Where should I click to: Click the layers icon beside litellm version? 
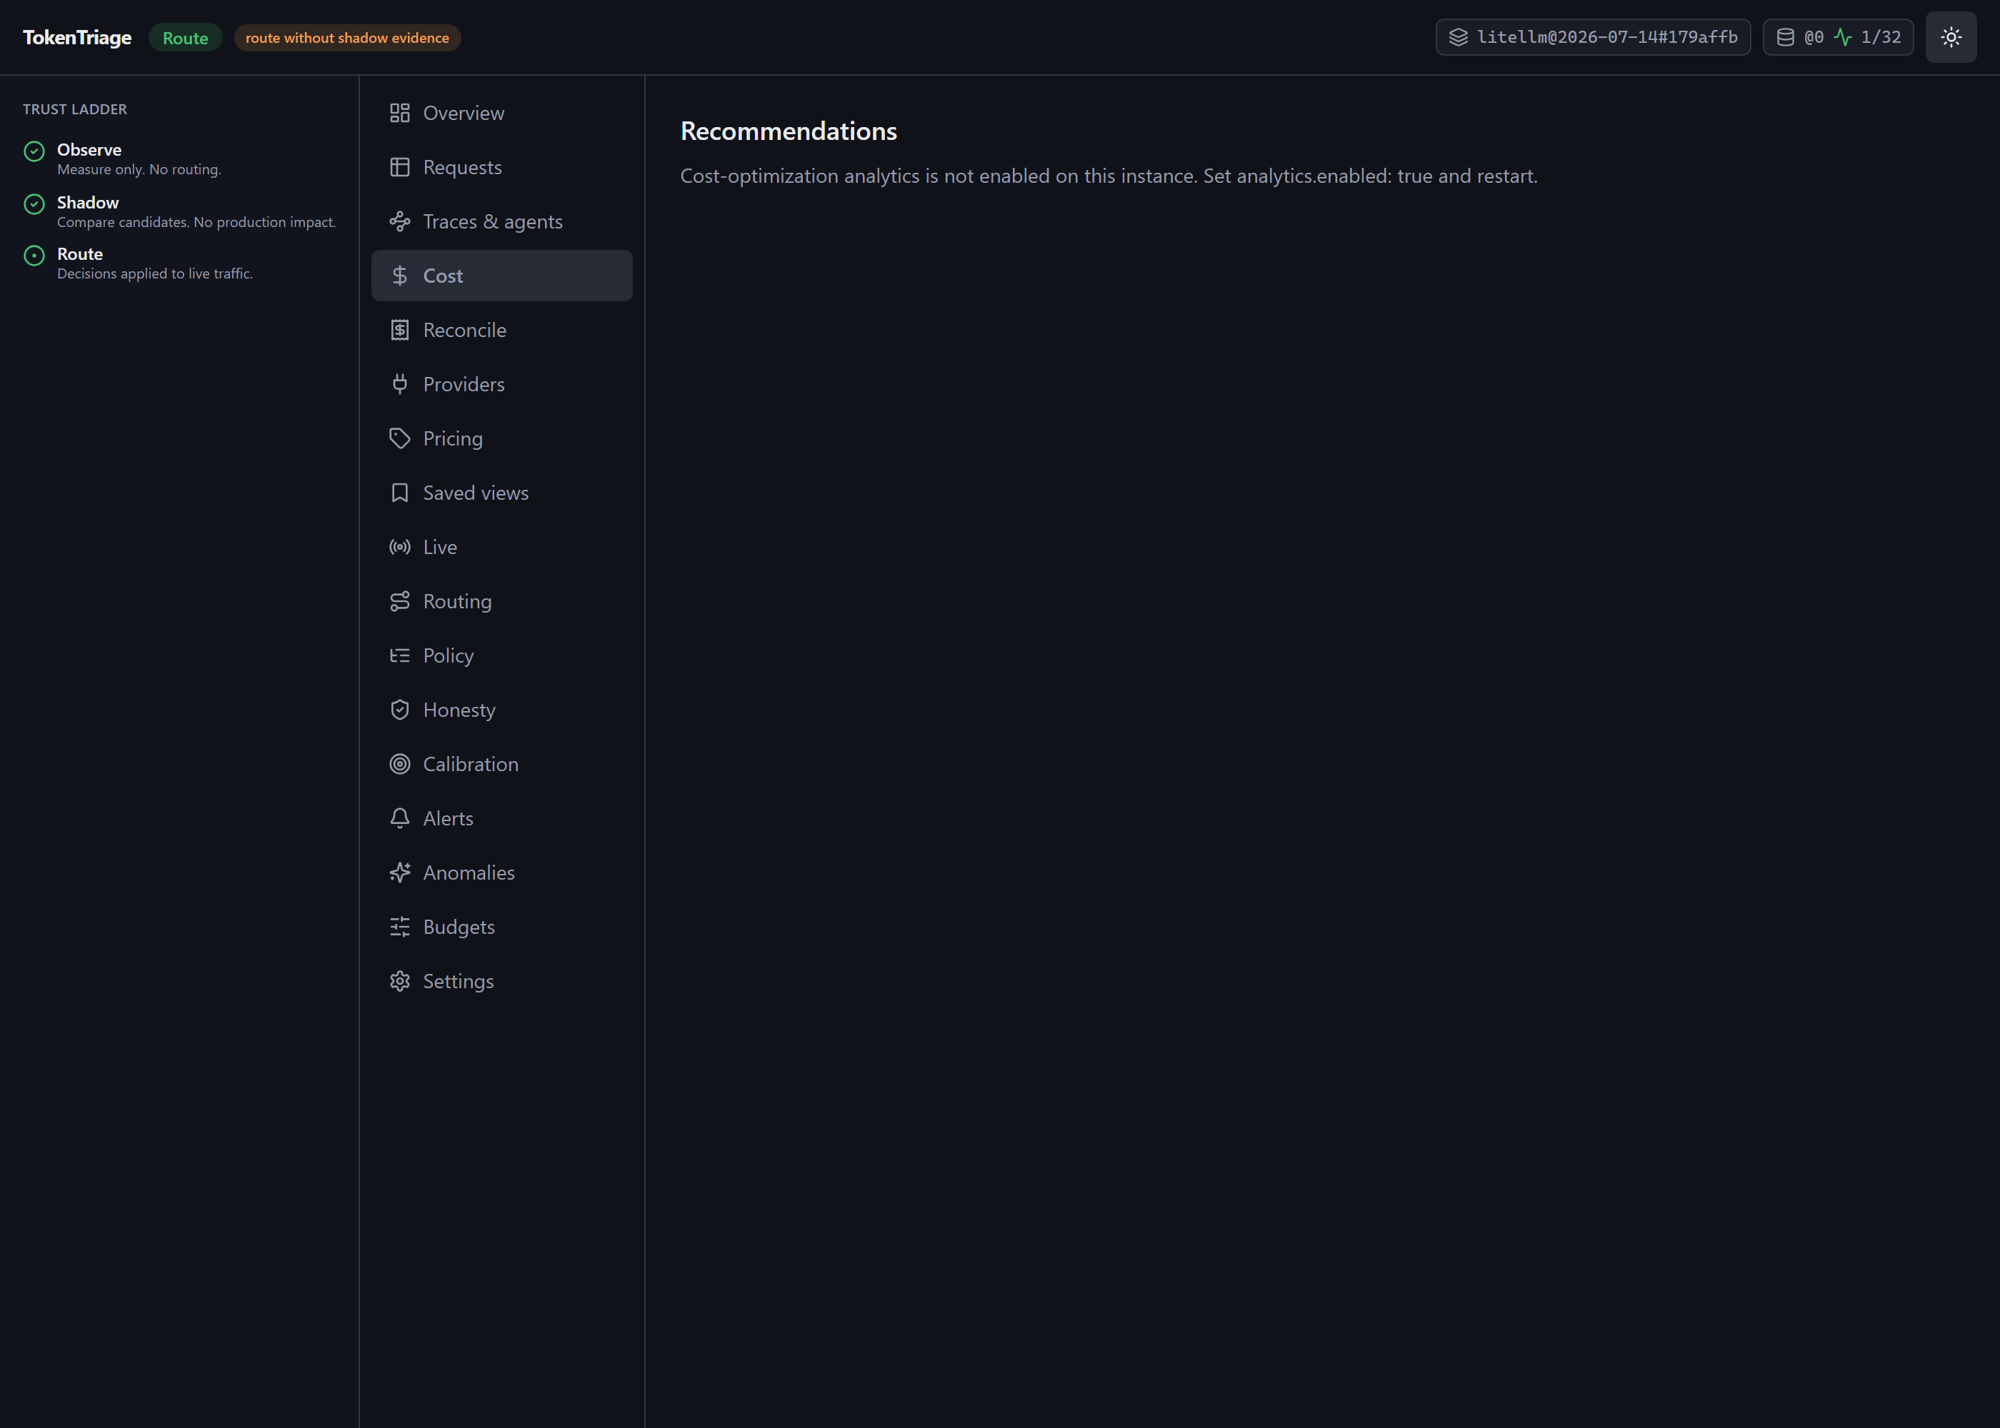[1459, 37]
